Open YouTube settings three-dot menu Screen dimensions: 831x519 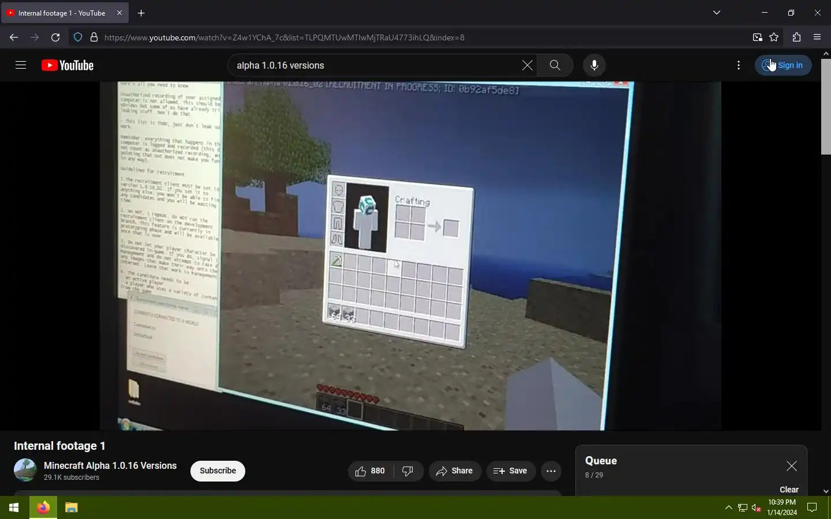(x=739, y=65)
